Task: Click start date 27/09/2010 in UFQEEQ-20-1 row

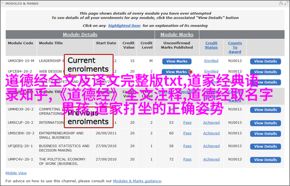Action: (106, 146)
